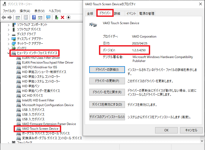Select HID 準拠ベンダー定義デバイス
Screen dimensions: 205x150
coord(41,91)
